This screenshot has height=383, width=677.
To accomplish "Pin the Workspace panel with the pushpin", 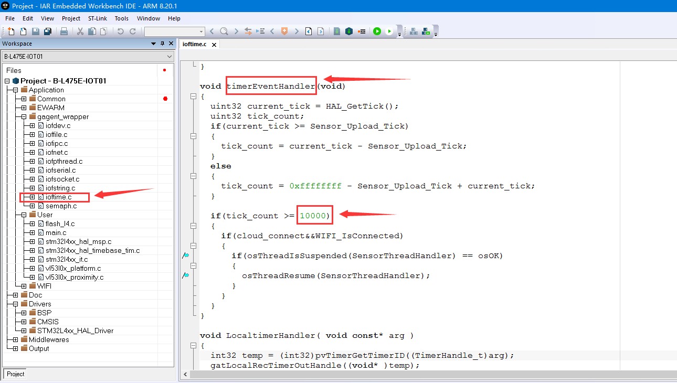I will pos(162,44).
